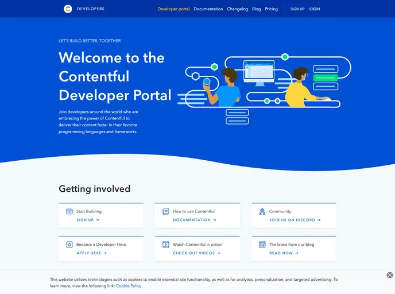Open the DOCUMENTATION card link
The image size is (395, 294).
point(191,220)
